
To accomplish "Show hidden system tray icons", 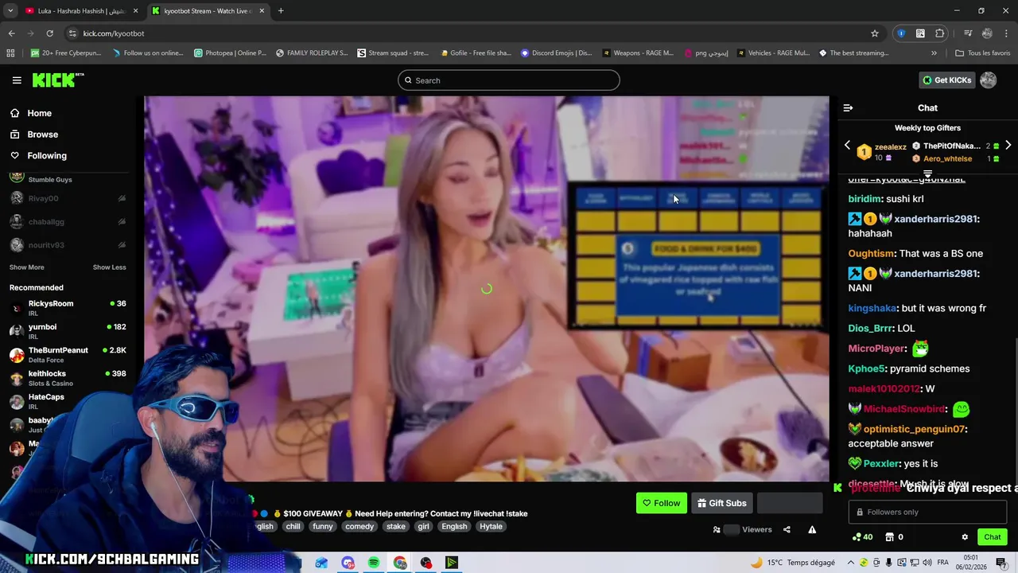I will 851,563.
